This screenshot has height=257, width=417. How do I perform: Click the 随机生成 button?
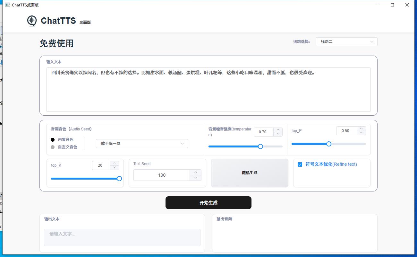[x=250, y=173]
